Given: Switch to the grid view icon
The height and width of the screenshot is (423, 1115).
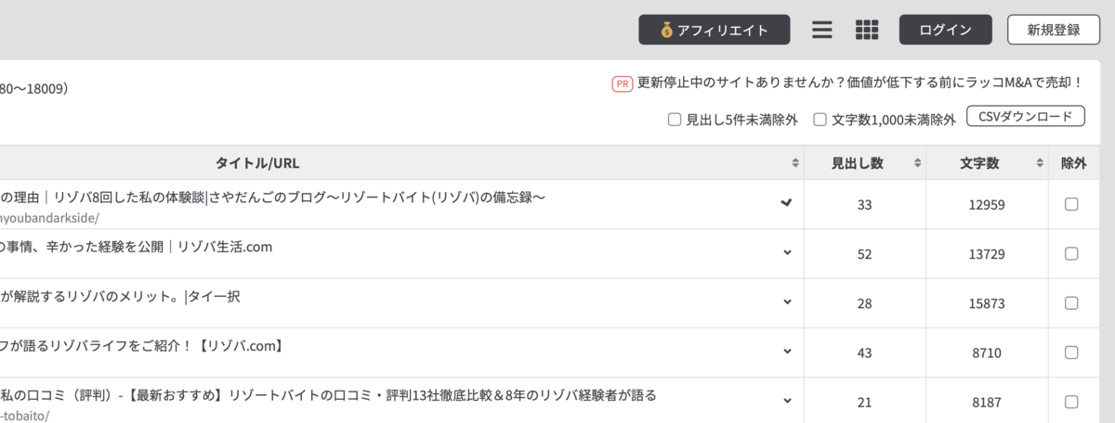Looking at the screenshot, I should pyautogui.click(x=867, y=30).
